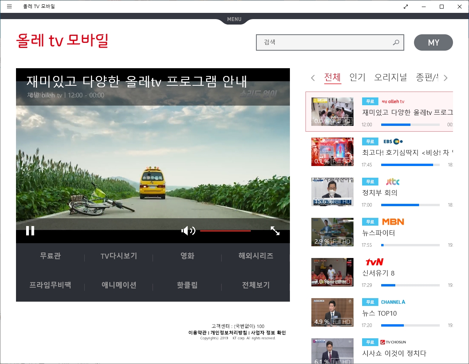The image size is (469, 364).
Task: Select the EBS channel thumbnail
Action: pos(332,152)
